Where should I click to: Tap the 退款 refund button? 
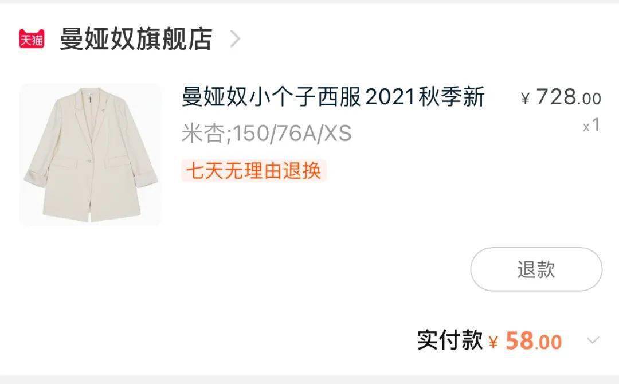pos(536,269)
